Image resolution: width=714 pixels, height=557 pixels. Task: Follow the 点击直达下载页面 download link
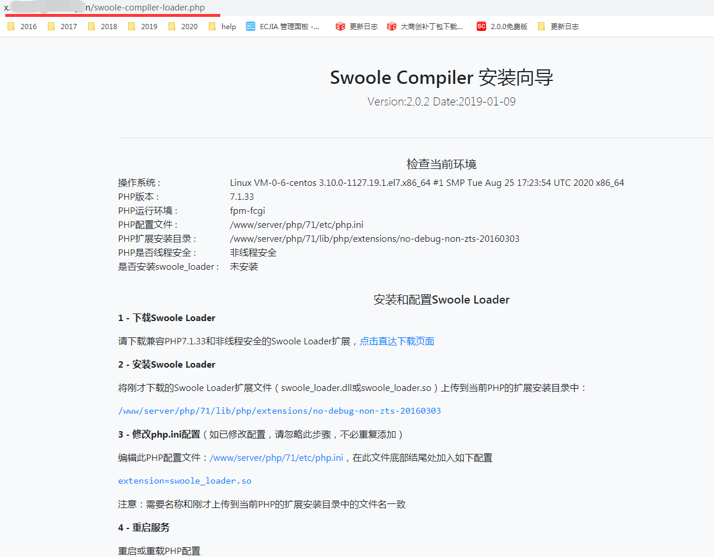[397, 341]
